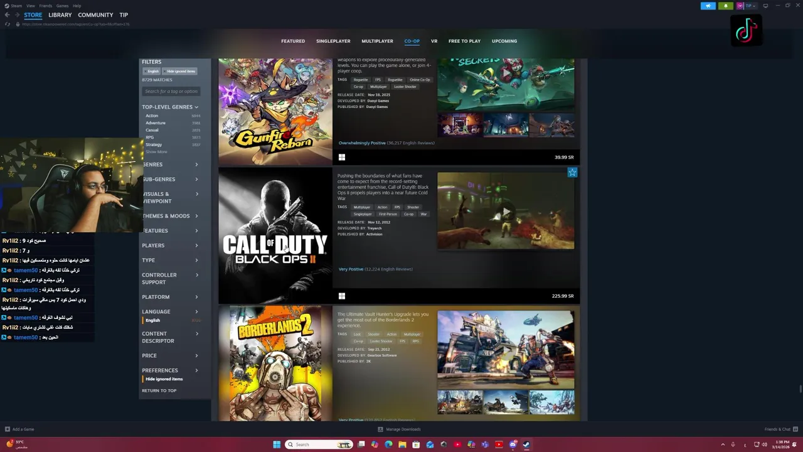Click the First-Person tag on Black Ops II
This screenshot has width=803, height=452.
point(388,214)
